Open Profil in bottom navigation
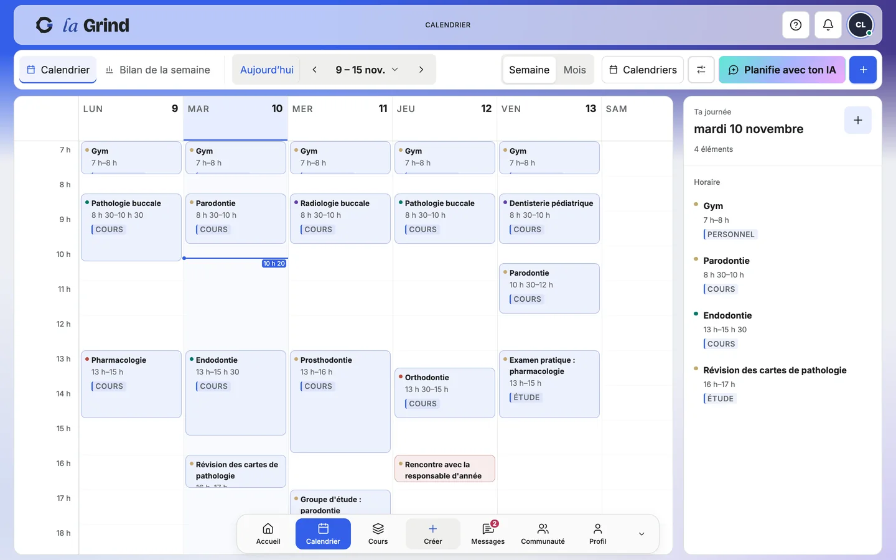 point(597,534)
